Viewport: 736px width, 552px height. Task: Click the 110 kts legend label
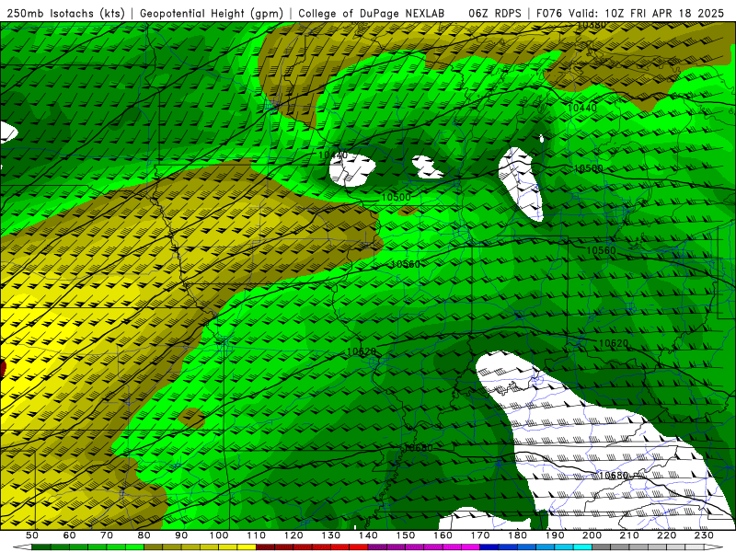[x=256, y=535]
